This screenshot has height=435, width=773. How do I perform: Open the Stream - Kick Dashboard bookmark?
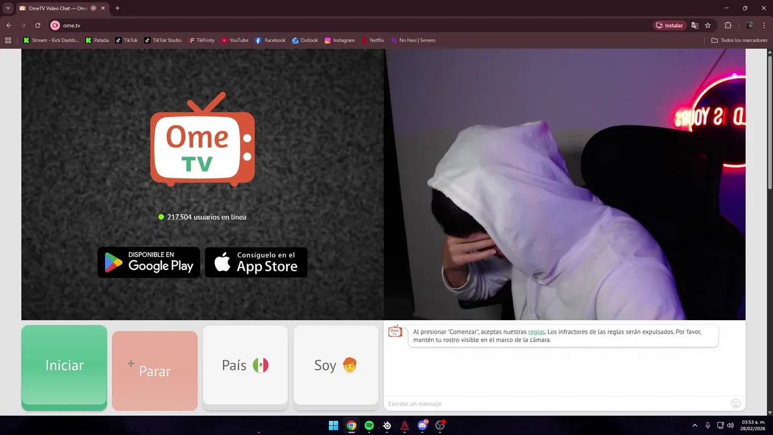pyautogui.click(x=51, y=40)
